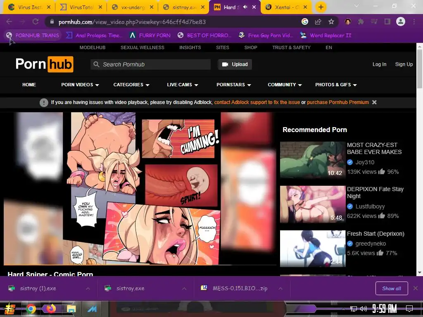The image size is (423, 317).
Task: Click the colorful extension avatar icon
Action: pyautogui.click(x=348, y=21)
